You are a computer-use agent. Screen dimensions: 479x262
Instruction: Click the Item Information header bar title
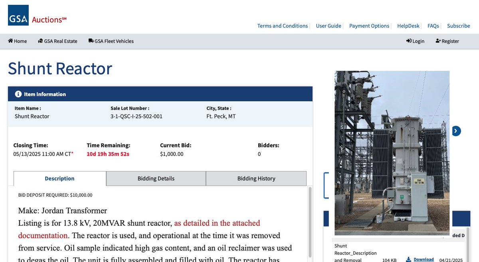coord(45,94)
